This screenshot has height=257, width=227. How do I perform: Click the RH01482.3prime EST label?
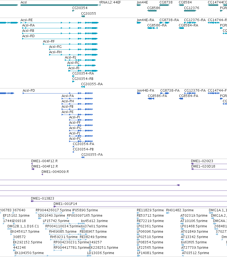point(180,210)
